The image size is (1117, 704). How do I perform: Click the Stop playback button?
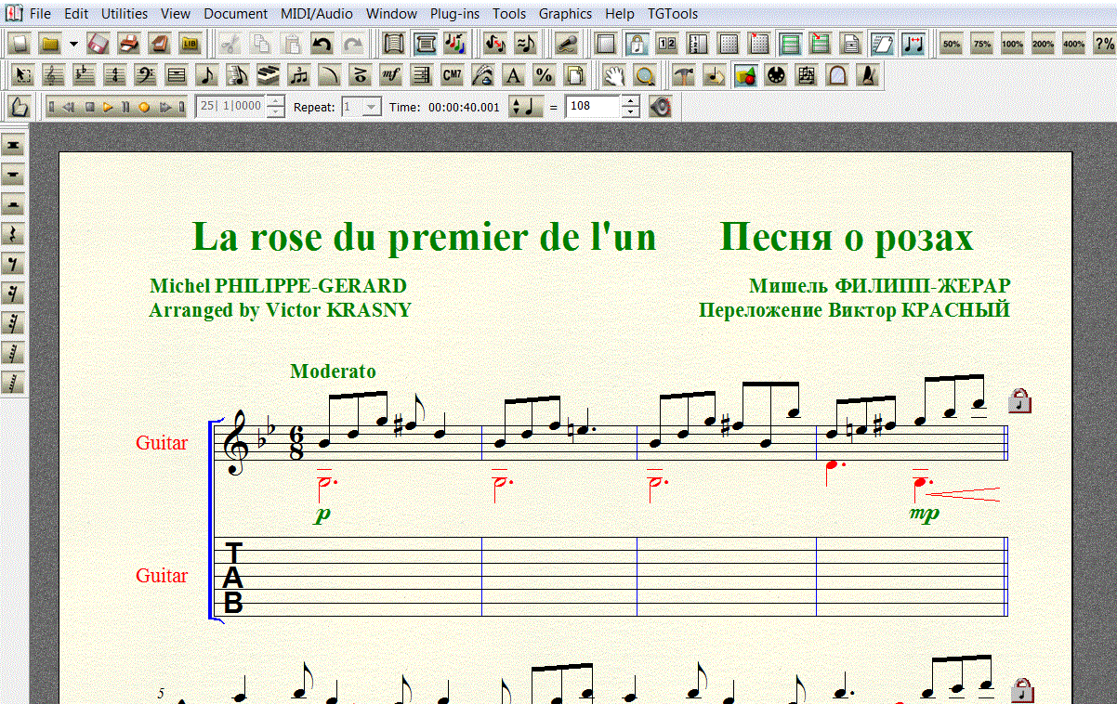tap(89, 108)
